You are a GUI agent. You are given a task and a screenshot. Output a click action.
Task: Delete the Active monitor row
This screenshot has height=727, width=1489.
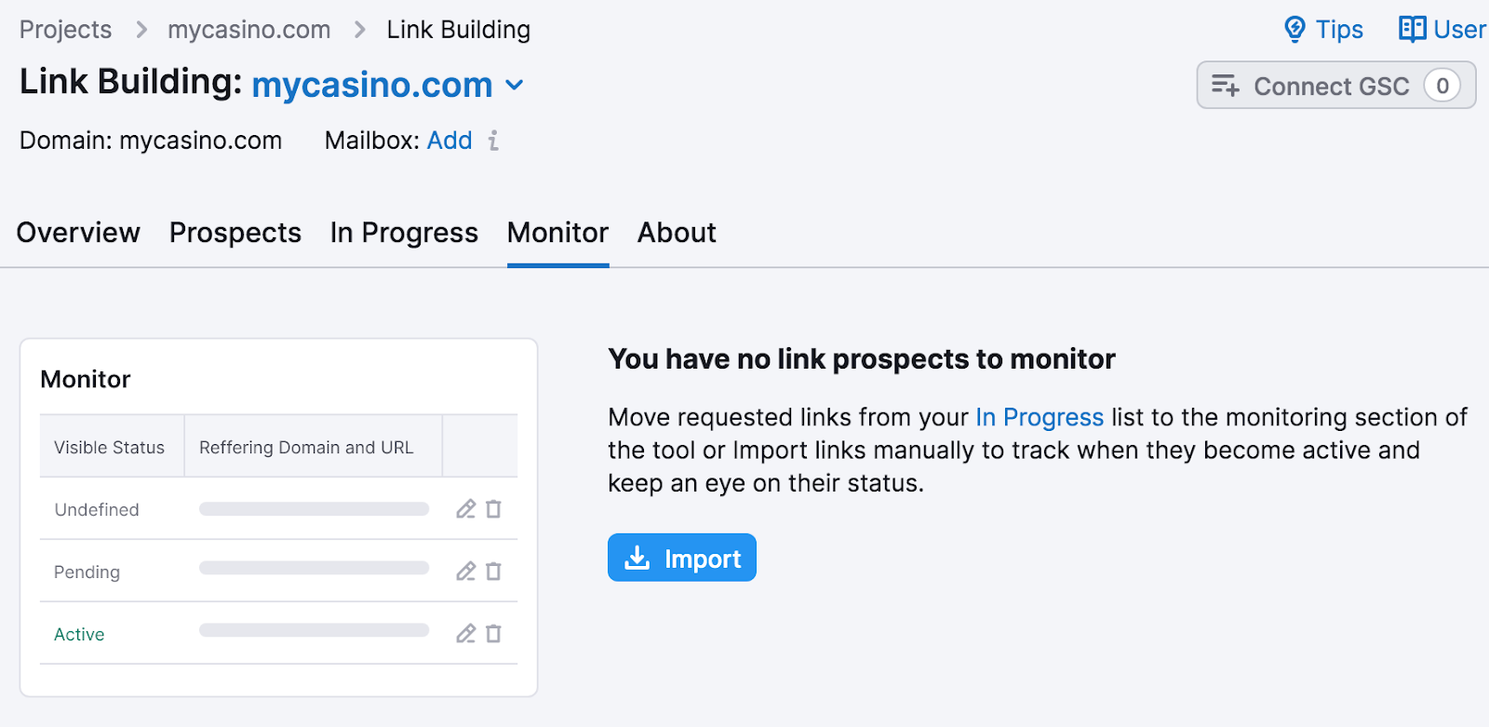(494, 633)
